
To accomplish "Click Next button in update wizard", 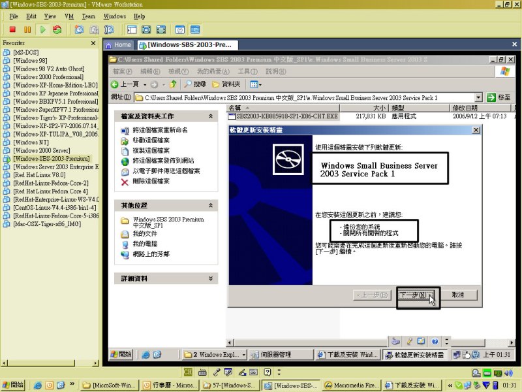I will (416, 295).
